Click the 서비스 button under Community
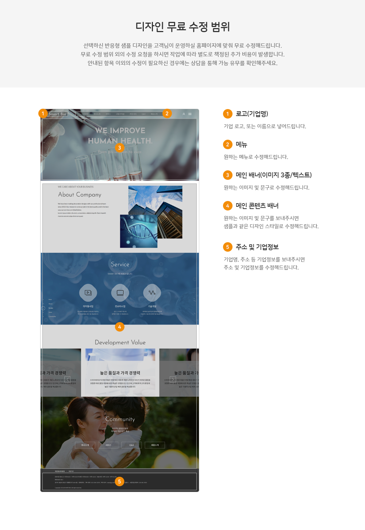This screenshot has height=530, width=365. (108, 445)
